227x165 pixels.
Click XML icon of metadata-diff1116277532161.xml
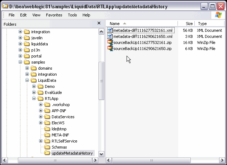point(110,30)
